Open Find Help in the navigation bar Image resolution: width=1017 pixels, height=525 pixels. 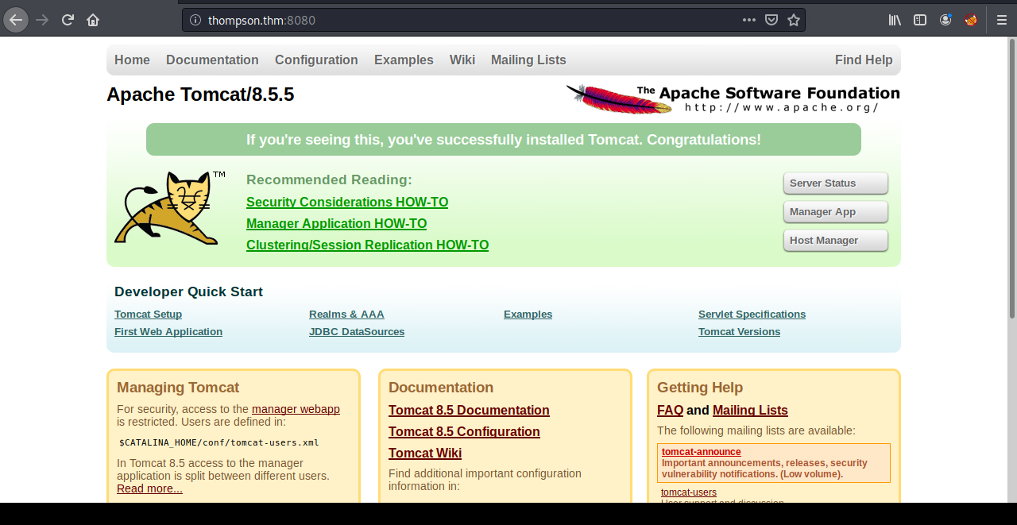point(864,60)
